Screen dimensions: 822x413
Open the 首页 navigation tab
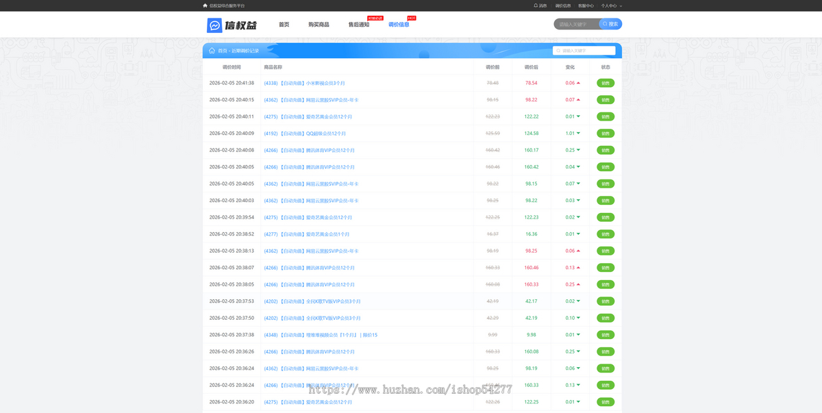click(x=284, y=25)
